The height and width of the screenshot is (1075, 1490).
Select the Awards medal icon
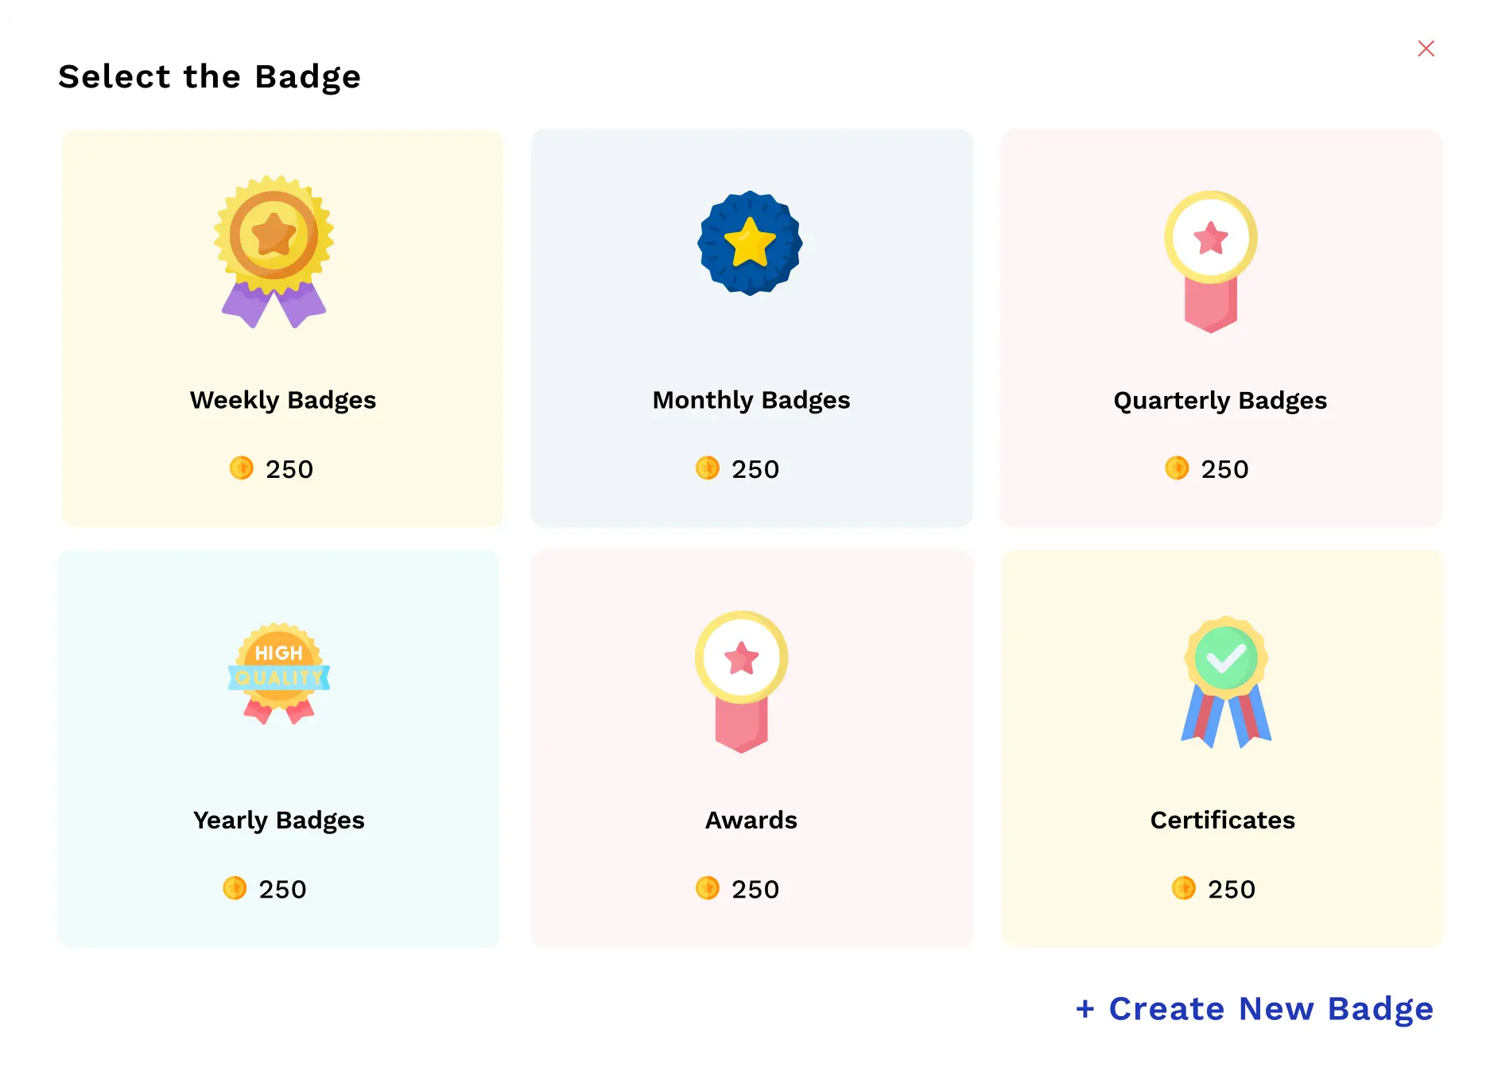click(x=741, y=684)
